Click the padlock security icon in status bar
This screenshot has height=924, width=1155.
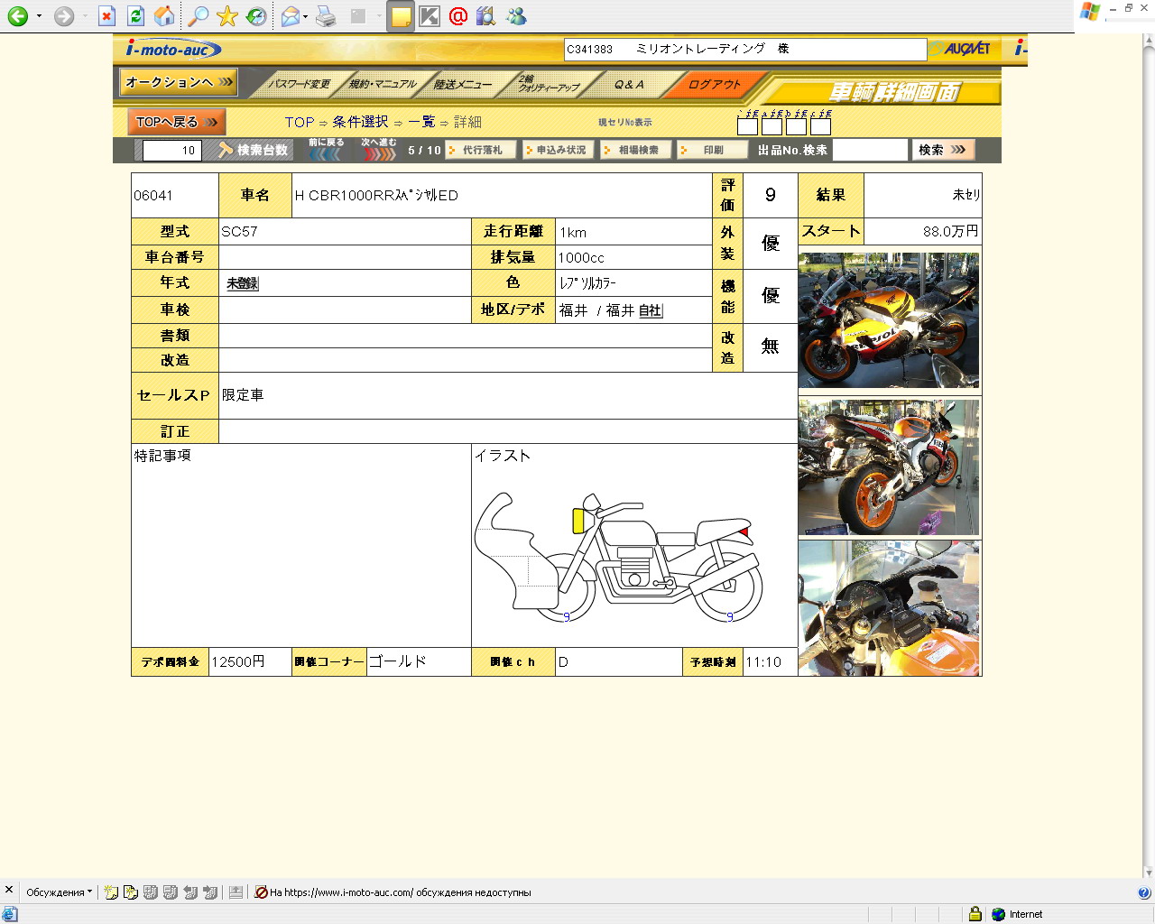975,914
